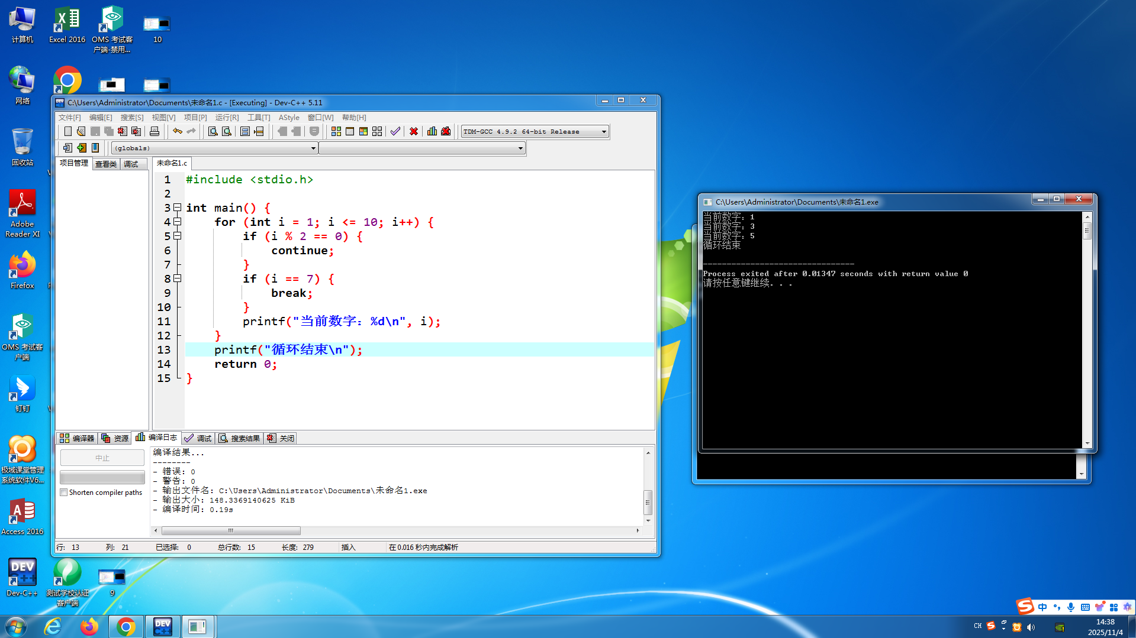The width and height of the screenshot is (1136, 638).
Task: Open the TDM-GCC compiler selection dropdown
Action: point(535,131)
